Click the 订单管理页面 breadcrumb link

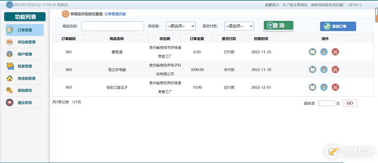pos(115,14)
